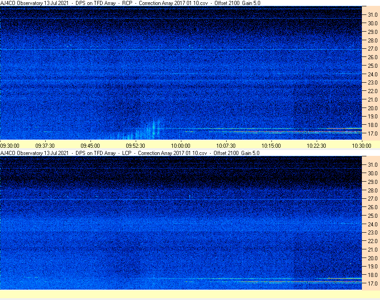Click 23.0 frequency label on RCP panel

click(x=373, y=83)
